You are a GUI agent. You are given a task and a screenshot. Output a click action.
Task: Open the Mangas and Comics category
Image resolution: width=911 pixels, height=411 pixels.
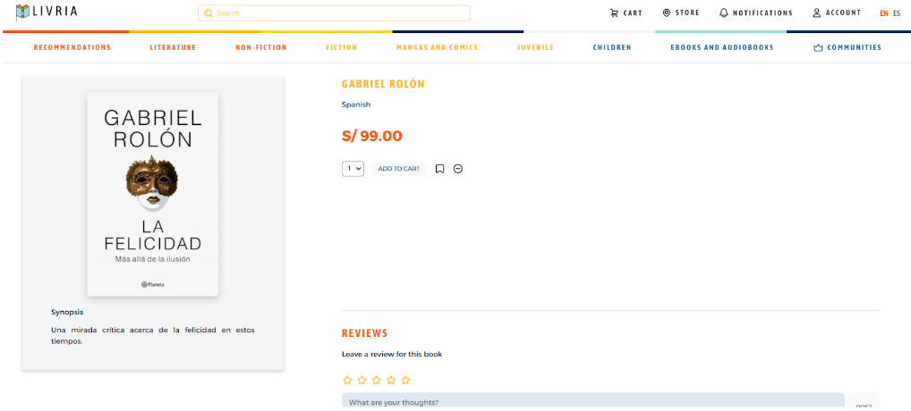pyautogui.click(x=437, y=47)
